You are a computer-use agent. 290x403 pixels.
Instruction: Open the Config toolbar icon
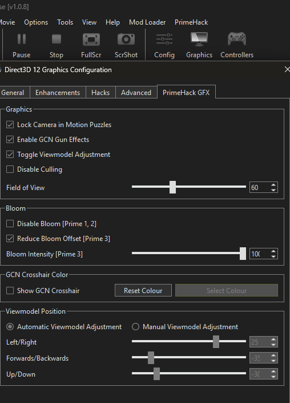click(x=164, y=39)
